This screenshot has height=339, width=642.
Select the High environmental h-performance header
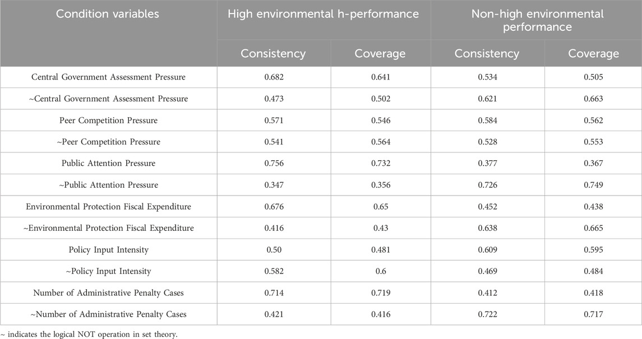click(x=323, y=15)
